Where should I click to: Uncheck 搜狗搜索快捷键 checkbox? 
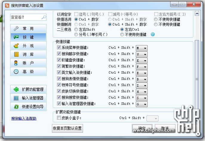[59, 97]
